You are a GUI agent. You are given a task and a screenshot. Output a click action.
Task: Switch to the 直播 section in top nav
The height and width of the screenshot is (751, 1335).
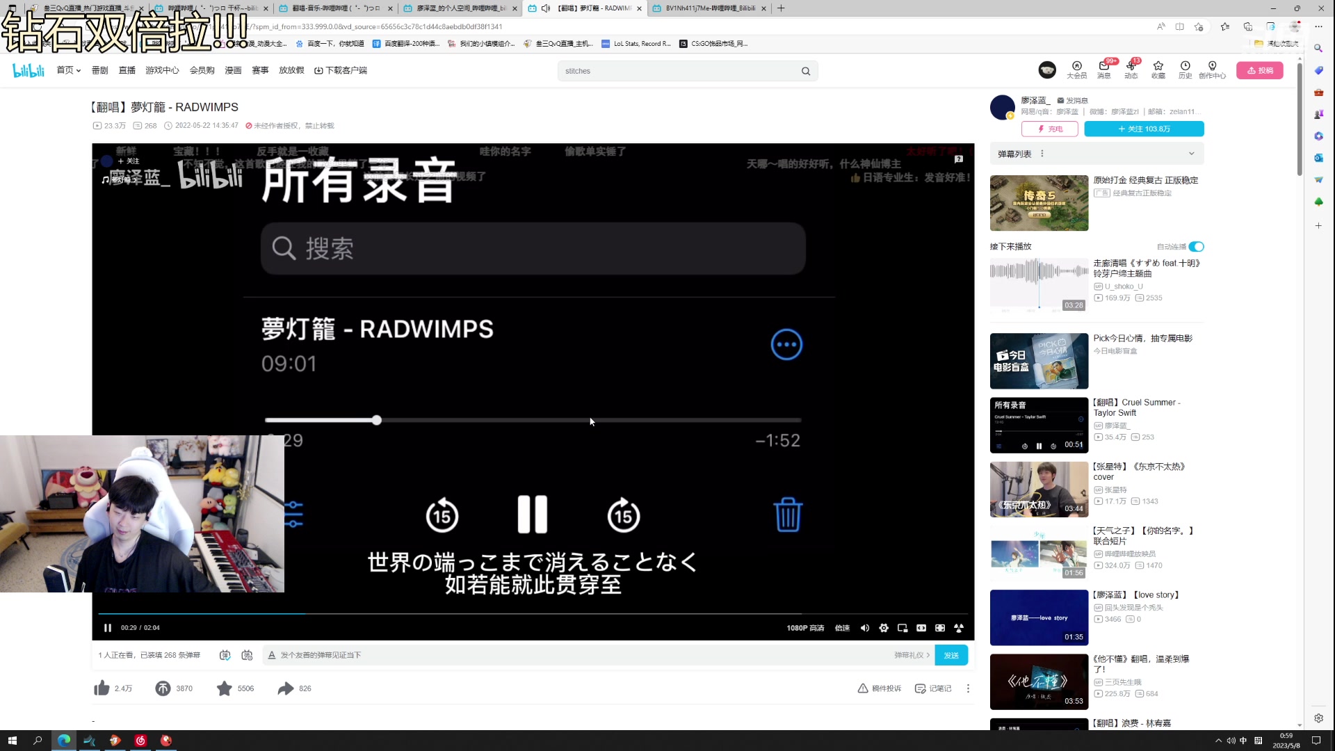pyautogui.click(x=127, y=70)
